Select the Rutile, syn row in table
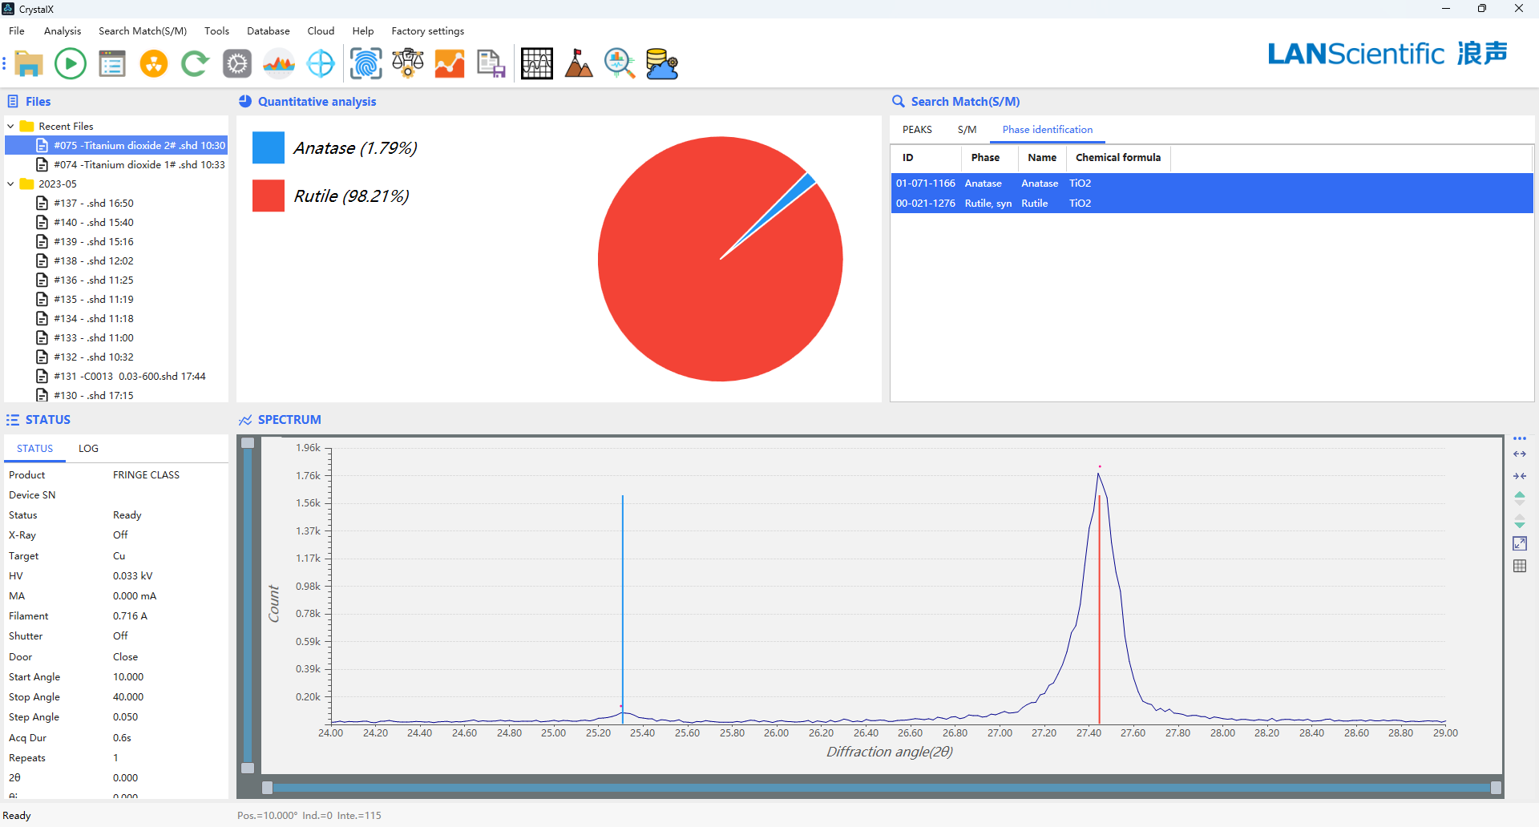This screenshot has width=1539, height=827. 988,204
